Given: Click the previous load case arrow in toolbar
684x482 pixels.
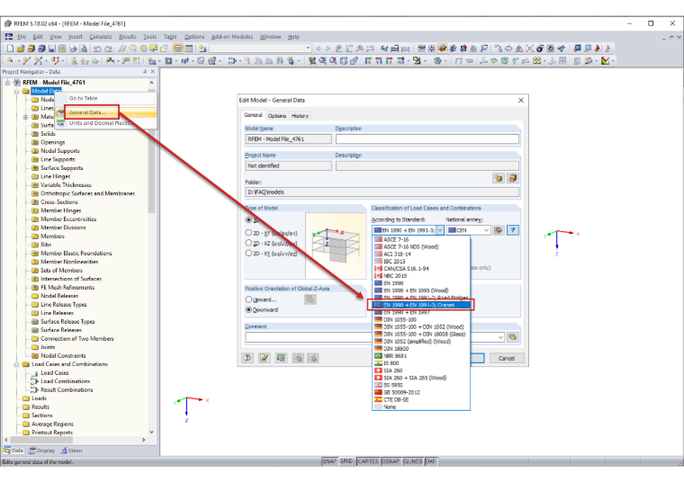Looking at the screenshot, I should pos(319,49).
